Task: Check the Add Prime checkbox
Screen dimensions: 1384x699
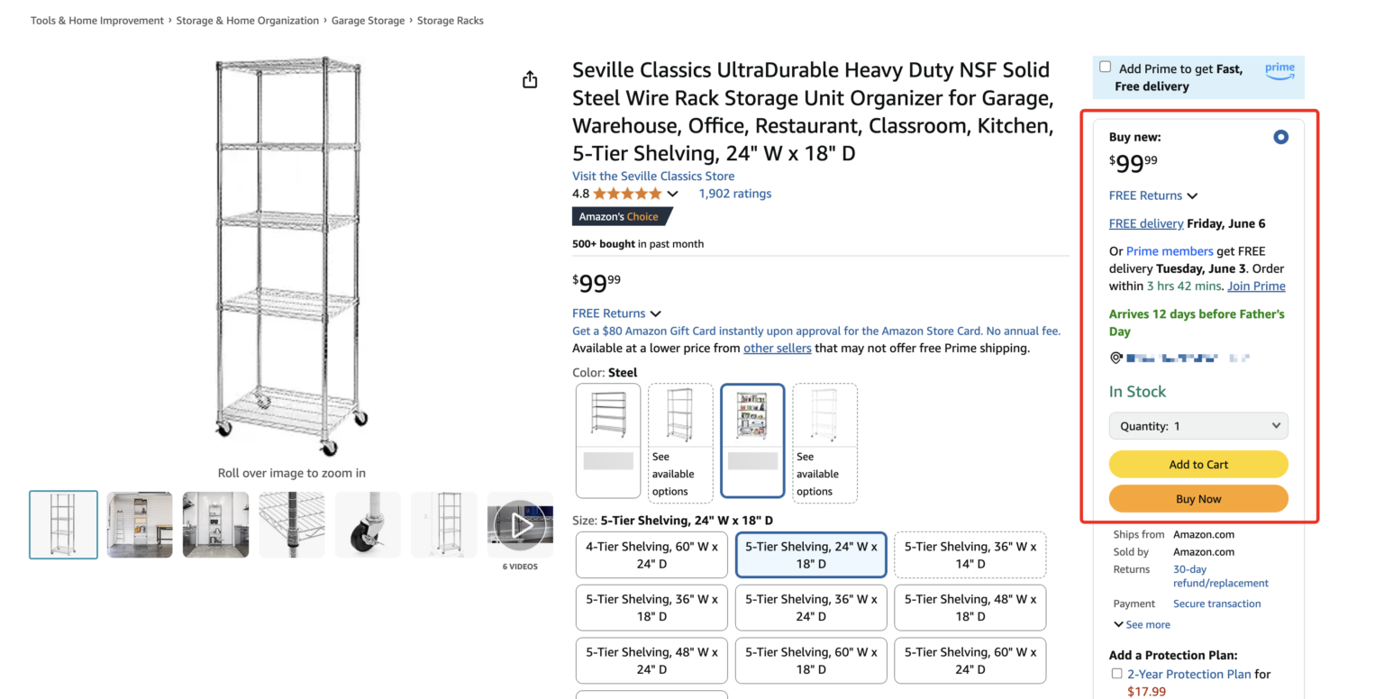Action: [1106, 66]
